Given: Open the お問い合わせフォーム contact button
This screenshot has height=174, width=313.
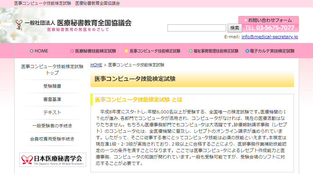Looking at the screenshot, I should pos(269,20).
